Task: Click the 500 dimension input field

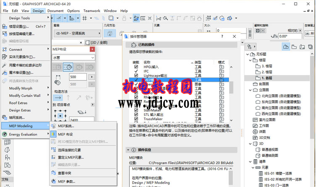Action: coord(78,77)
